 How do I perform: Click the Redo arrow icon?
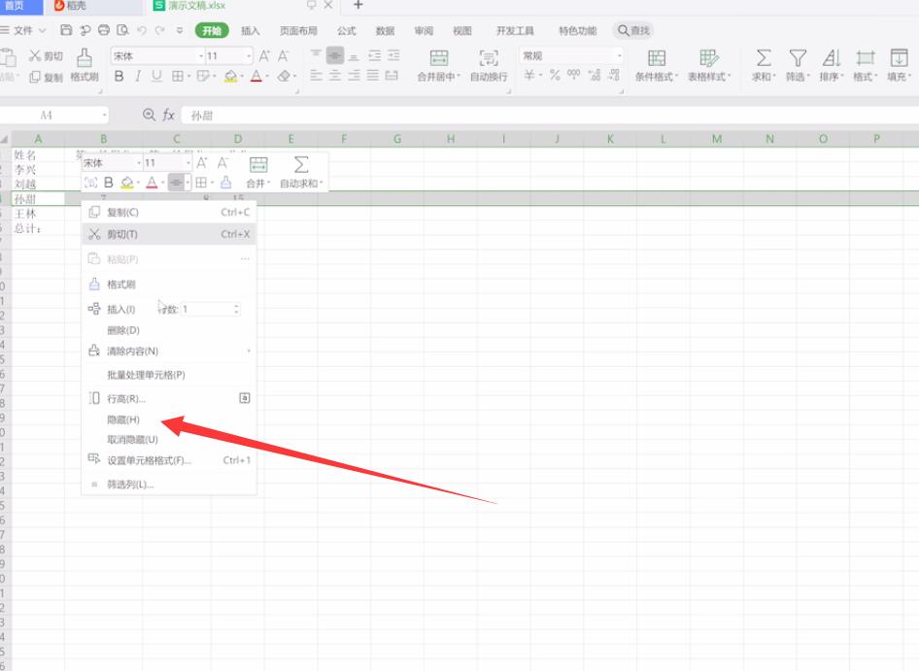(159, 30)
